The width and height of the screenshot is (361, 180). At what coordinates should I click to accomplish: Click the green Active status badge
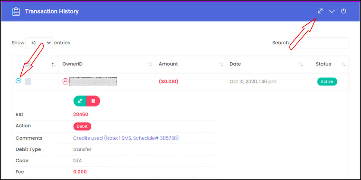pyautogui.click(x=327, y=81)
